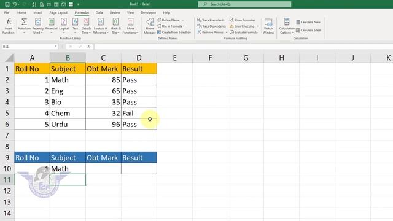Switch to the View tab
This screenshot has width=393, height=221.
tap(130, 12)
